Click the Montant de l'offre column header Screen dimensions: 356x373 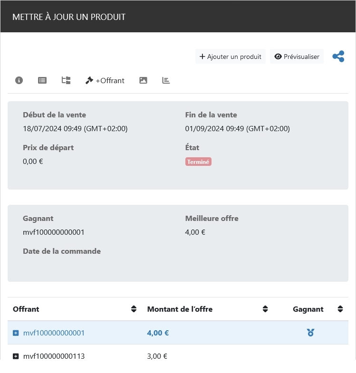(180, 309)
